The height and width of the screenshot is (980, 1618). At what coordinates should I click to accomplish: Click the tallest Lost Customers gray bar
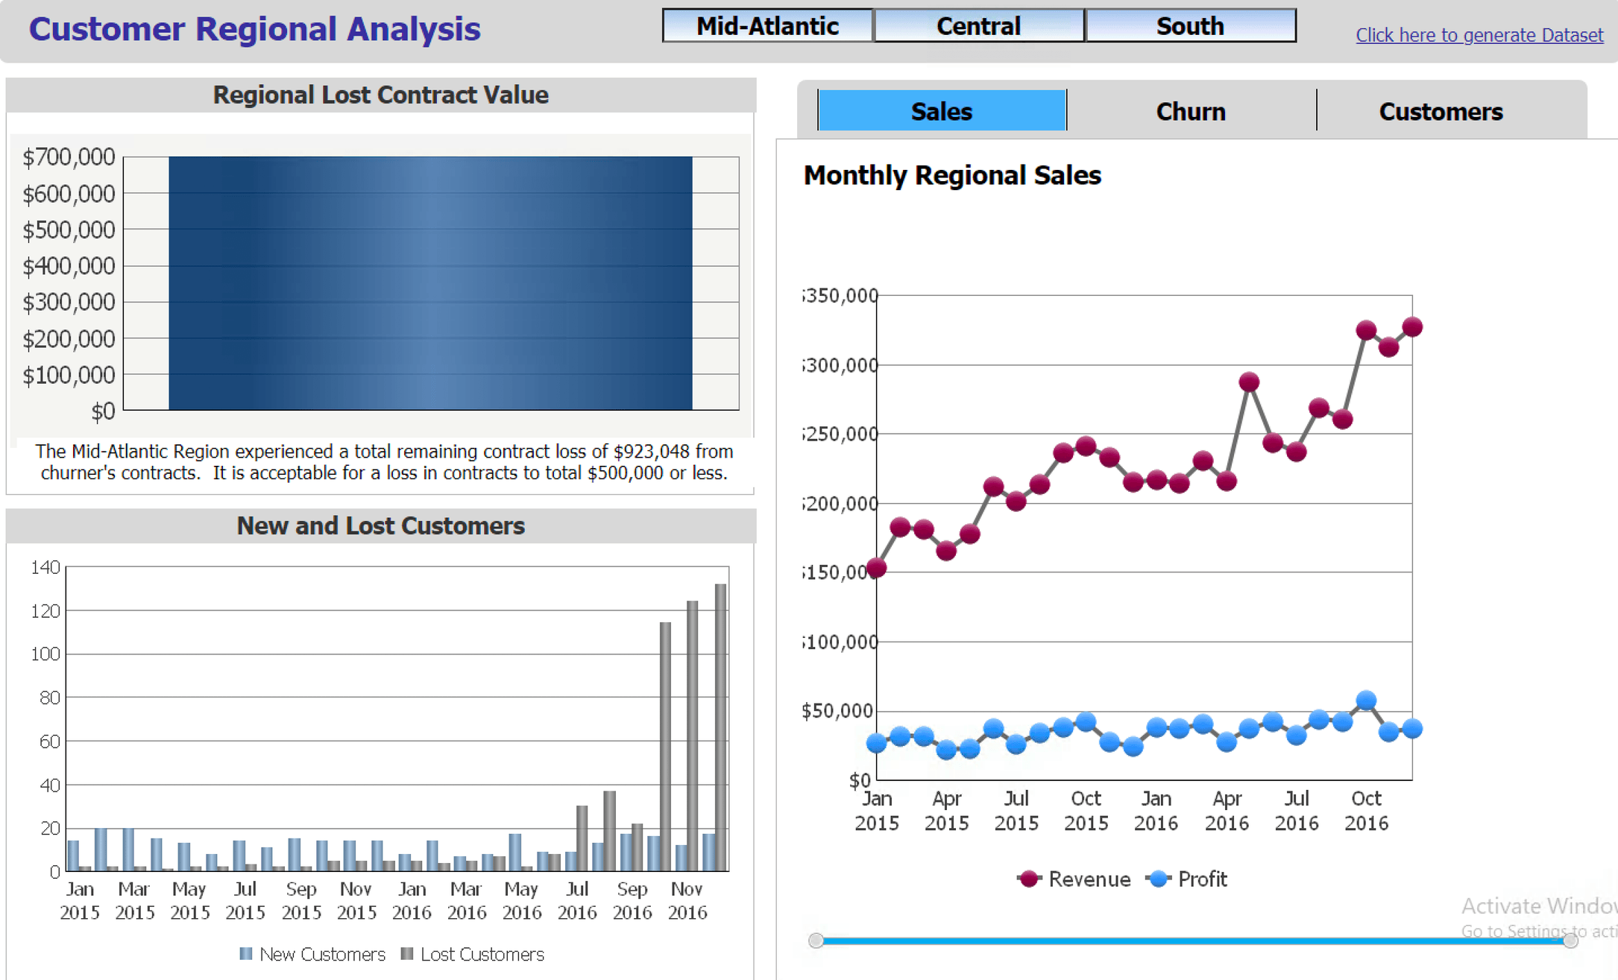pyautogui.click(x=720, y=727)
